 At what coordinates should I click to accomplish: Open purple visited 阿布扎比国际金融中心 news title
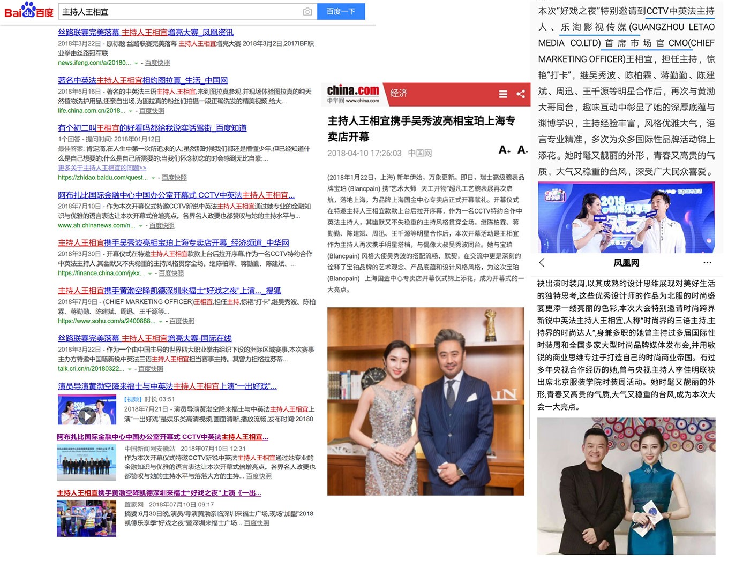(x=163, y=437)
